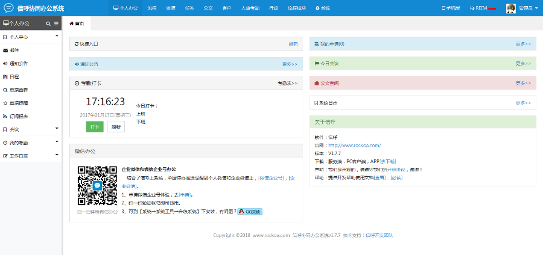Click the [必读] link
Screen dimensions: 543x255
tap(397, 177)
